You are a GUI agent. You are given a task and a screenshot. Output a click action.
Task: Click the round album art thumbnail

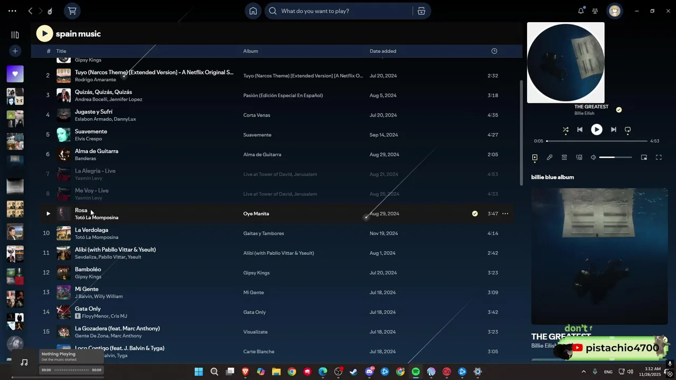tap(566, 62)
